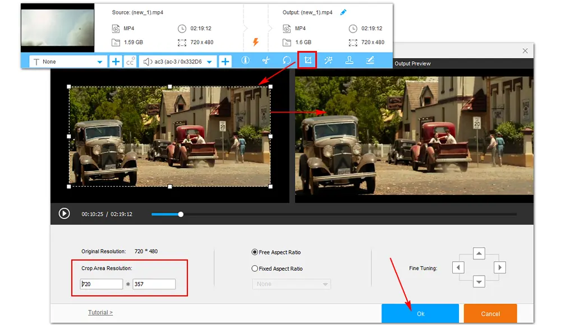Show media info icon
Image resolution: width=561 pixels, height=325 pixels.
click(245, 61)
